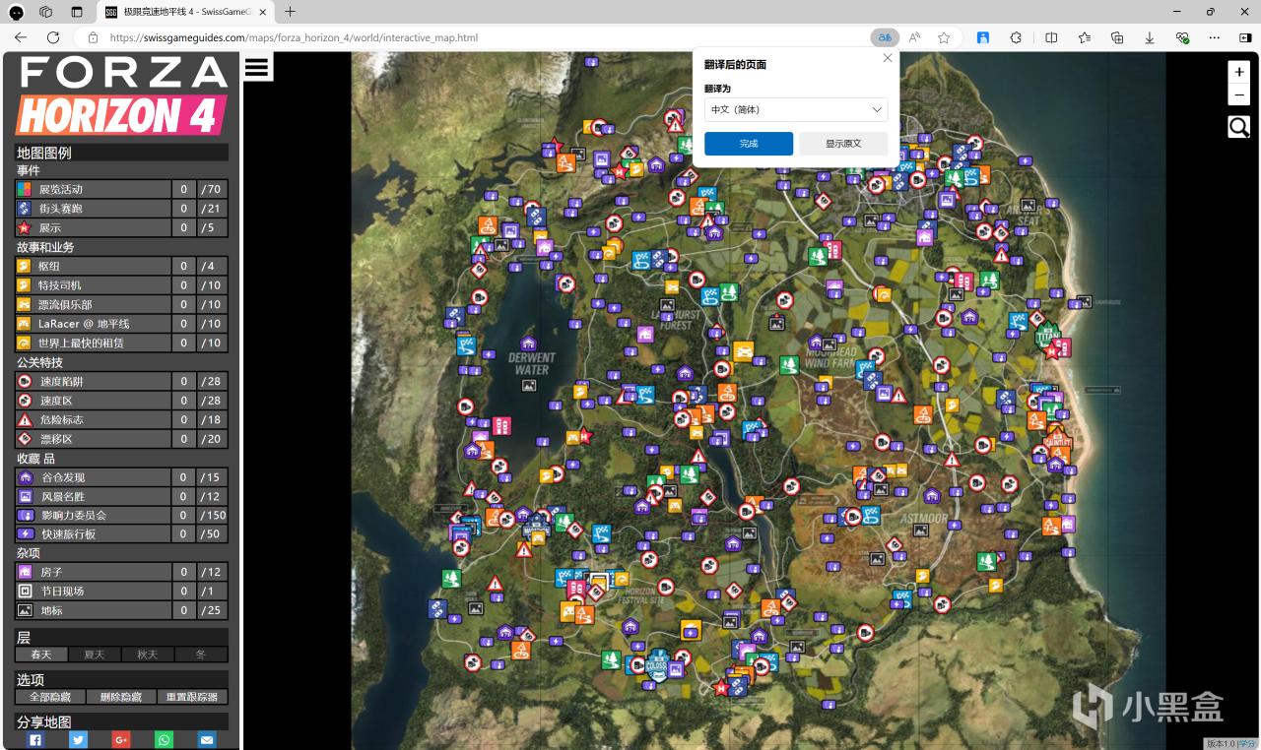Viewport: 1261px width, 750px height.
Task: Toggle 影响力委员会 markers in legend
Action: (x=121, y=515)
